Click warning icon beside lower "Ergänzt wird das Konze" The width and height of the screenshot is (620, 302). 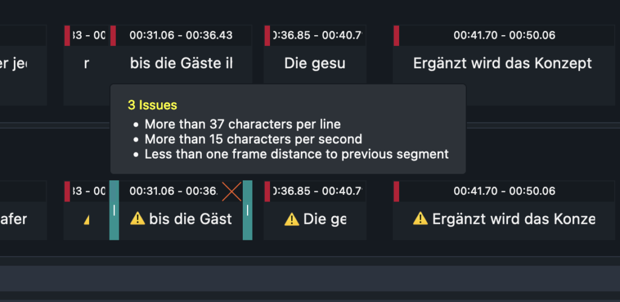click(420, 218)
